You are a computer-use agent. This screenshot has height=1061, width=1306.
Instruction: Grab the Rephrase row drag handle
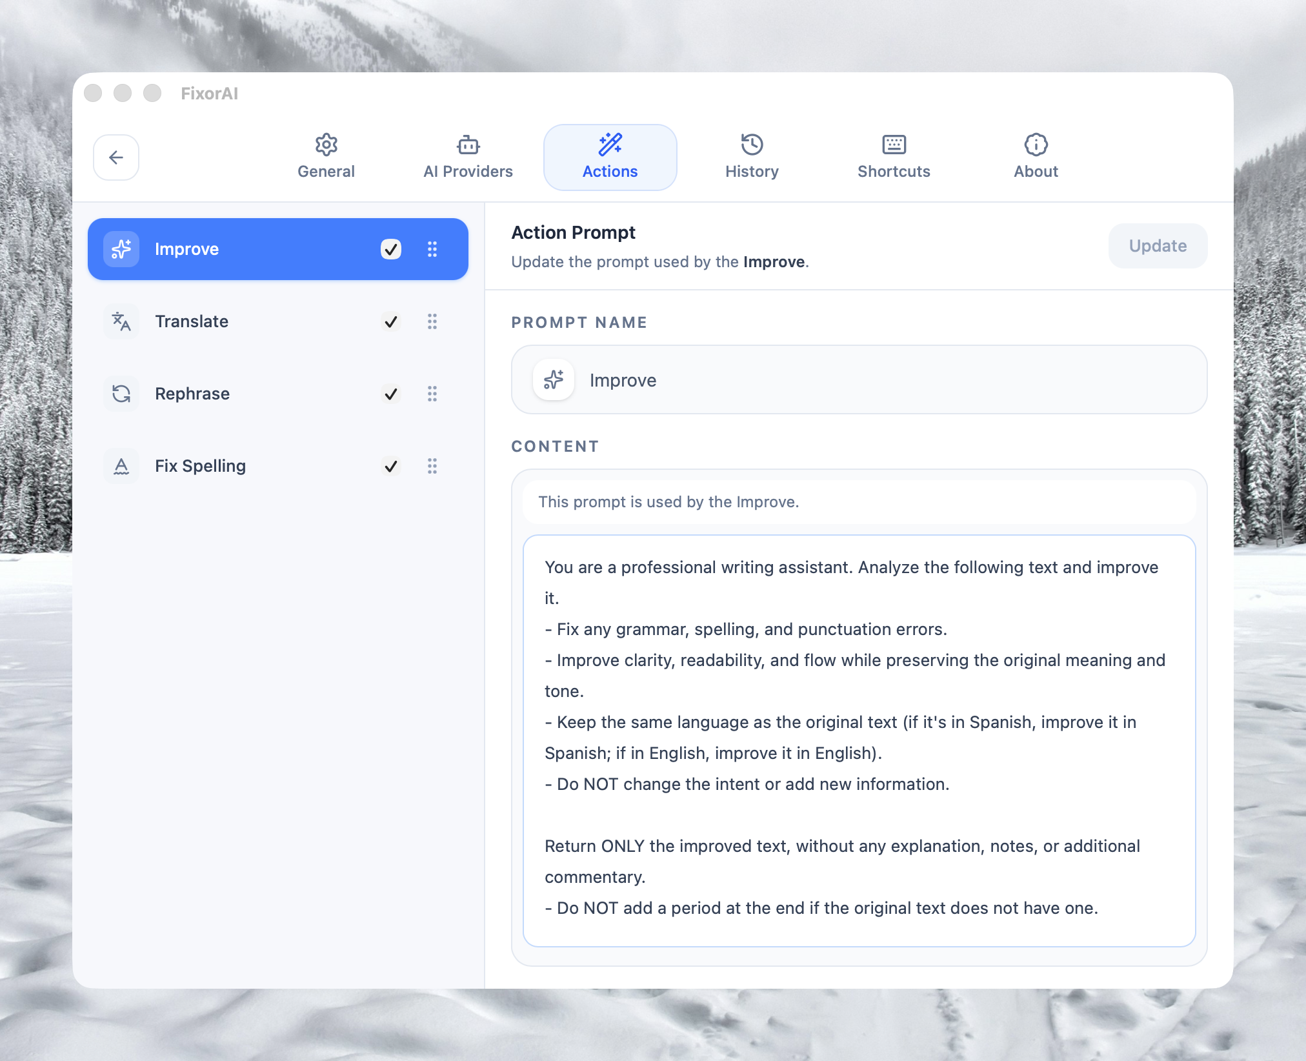[432, 394]
